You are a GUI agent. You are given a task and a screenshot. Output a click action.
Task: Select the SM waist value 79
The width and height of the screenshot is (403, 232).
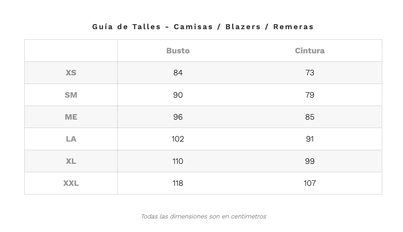click(310, 95)
